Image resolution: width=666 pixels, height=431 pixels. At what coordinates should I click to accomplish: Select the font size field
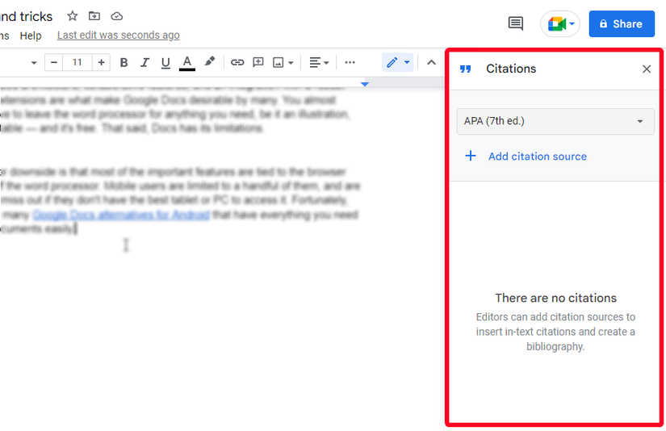77,62
